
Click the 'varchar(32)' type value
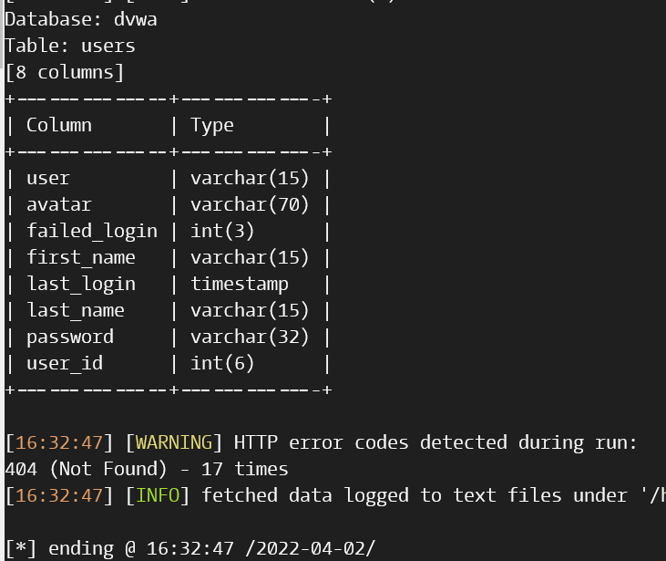250,337
